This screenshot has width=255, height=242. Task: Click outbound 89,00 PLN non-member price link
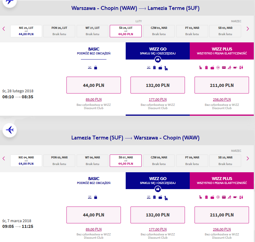point(94,100)
